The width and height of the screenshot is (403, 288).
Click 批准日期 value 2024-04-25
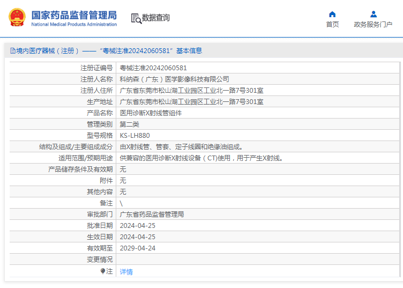(138, 225)
